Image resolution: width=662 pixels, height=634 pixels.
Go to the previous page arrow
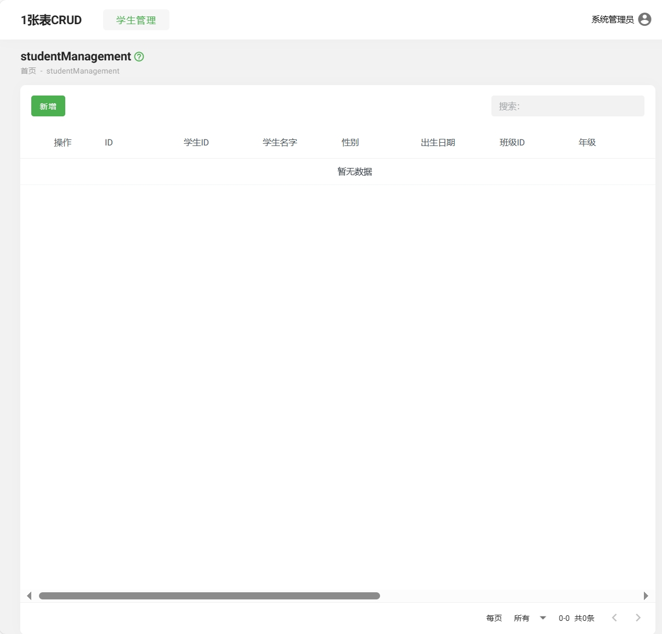[614, 618]
